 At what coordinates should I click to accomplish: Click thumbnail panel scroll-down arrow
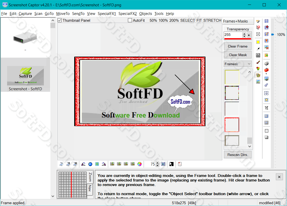tap(53, 196)
